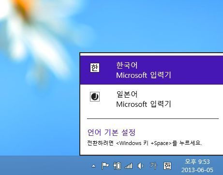
Task: Open the network signal bars icon
Action: coord(129,166)
